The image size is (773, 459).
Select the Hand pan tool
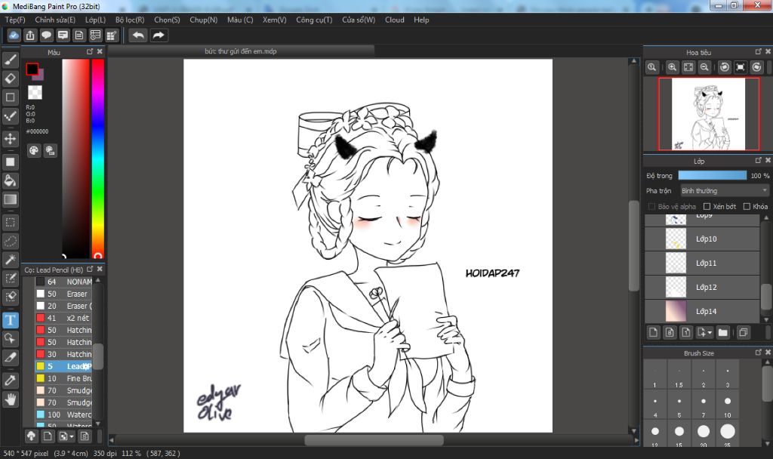coord(11,399)
